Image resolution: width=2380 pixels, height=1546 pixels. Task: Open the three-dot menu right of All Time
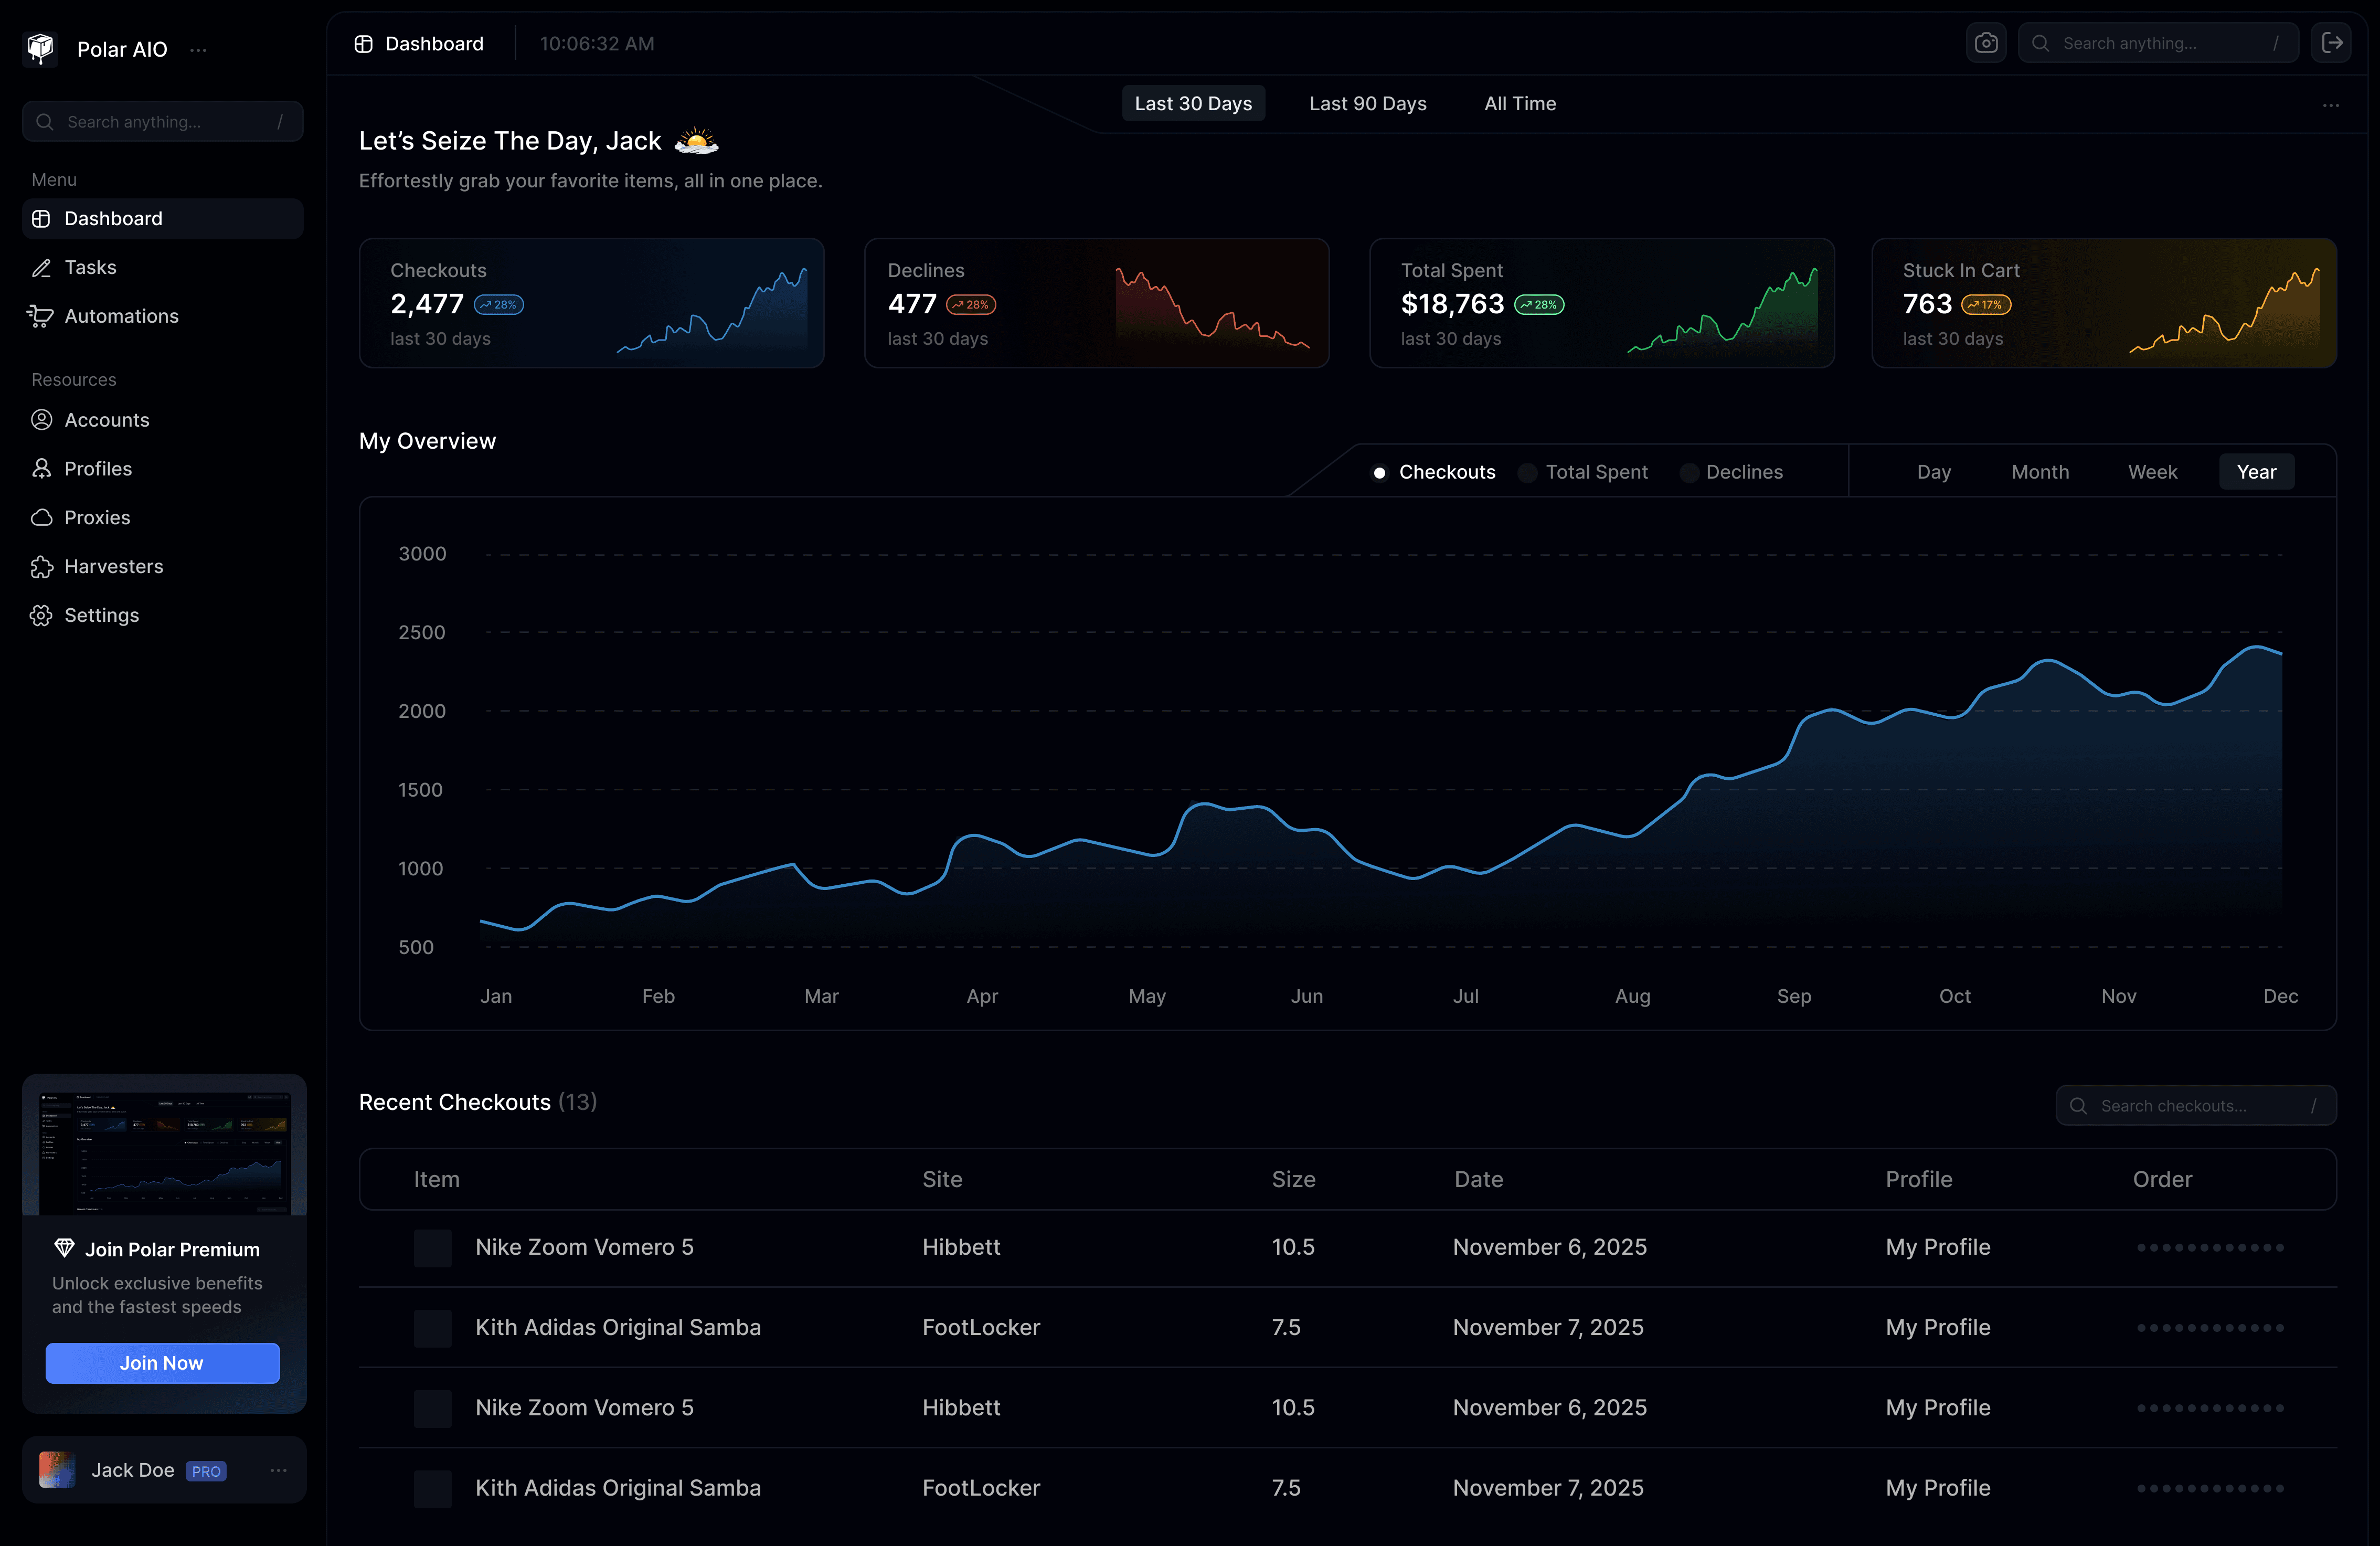(x=2330, y=105)
